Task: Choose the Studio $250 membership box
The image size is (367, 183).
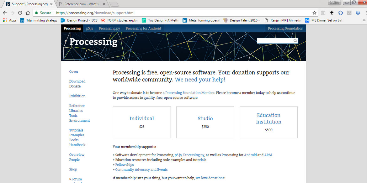Action: click(x=205, y=122)
